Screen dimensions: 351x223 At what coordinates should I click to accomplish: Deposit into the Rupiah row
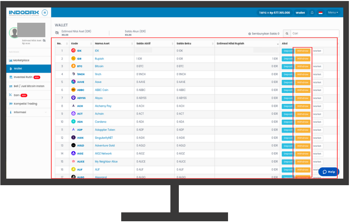(288, 59)
